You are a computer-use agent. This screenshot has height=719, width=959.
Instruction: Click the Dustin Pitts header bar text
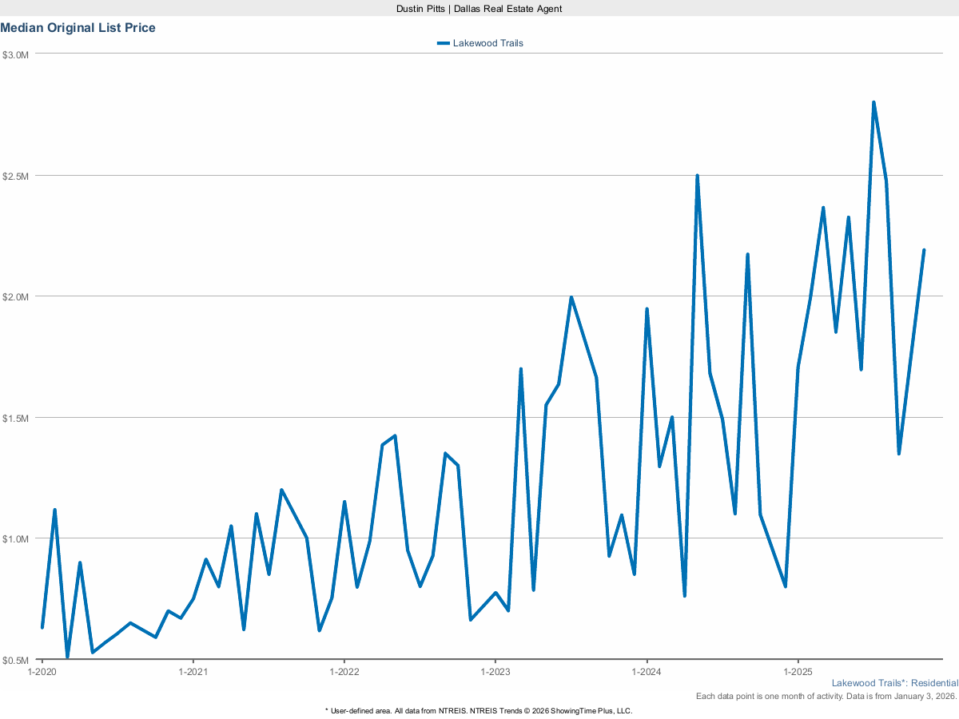pos(479,8)
